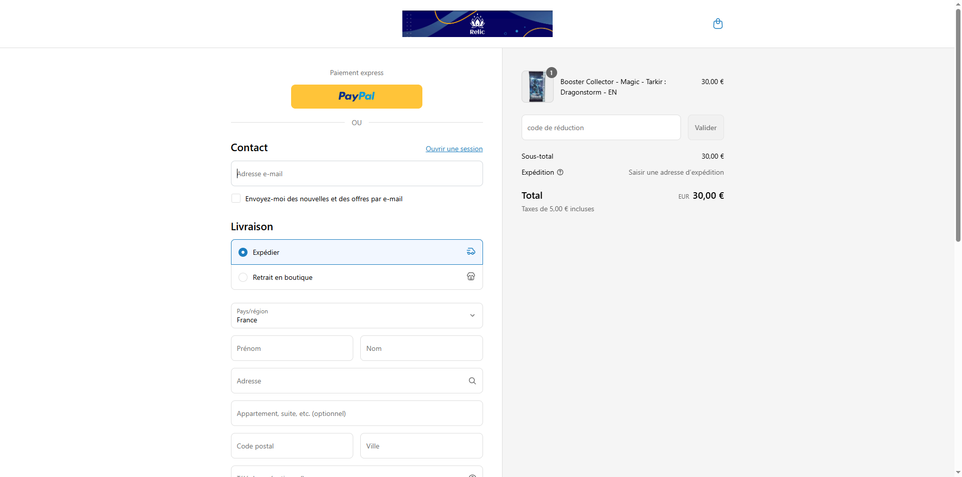Click the store icon beside Retrait en boutique

click(471, 277)
